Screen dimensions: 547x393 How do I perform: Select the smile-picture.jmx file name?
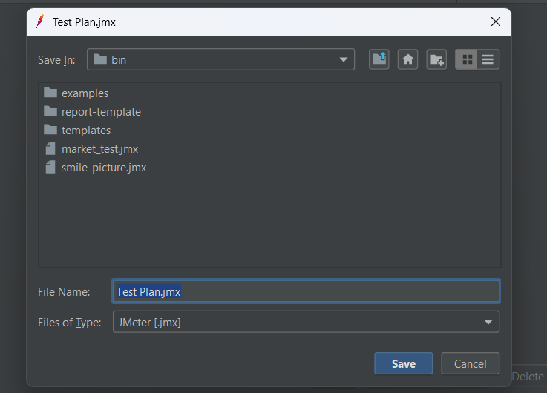[104, 168]
